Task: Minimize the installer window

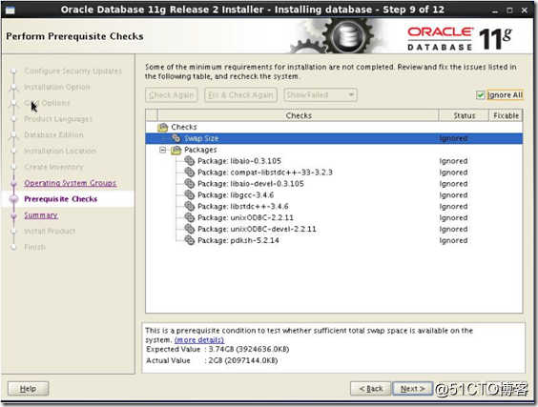Action: pos(495,11)
